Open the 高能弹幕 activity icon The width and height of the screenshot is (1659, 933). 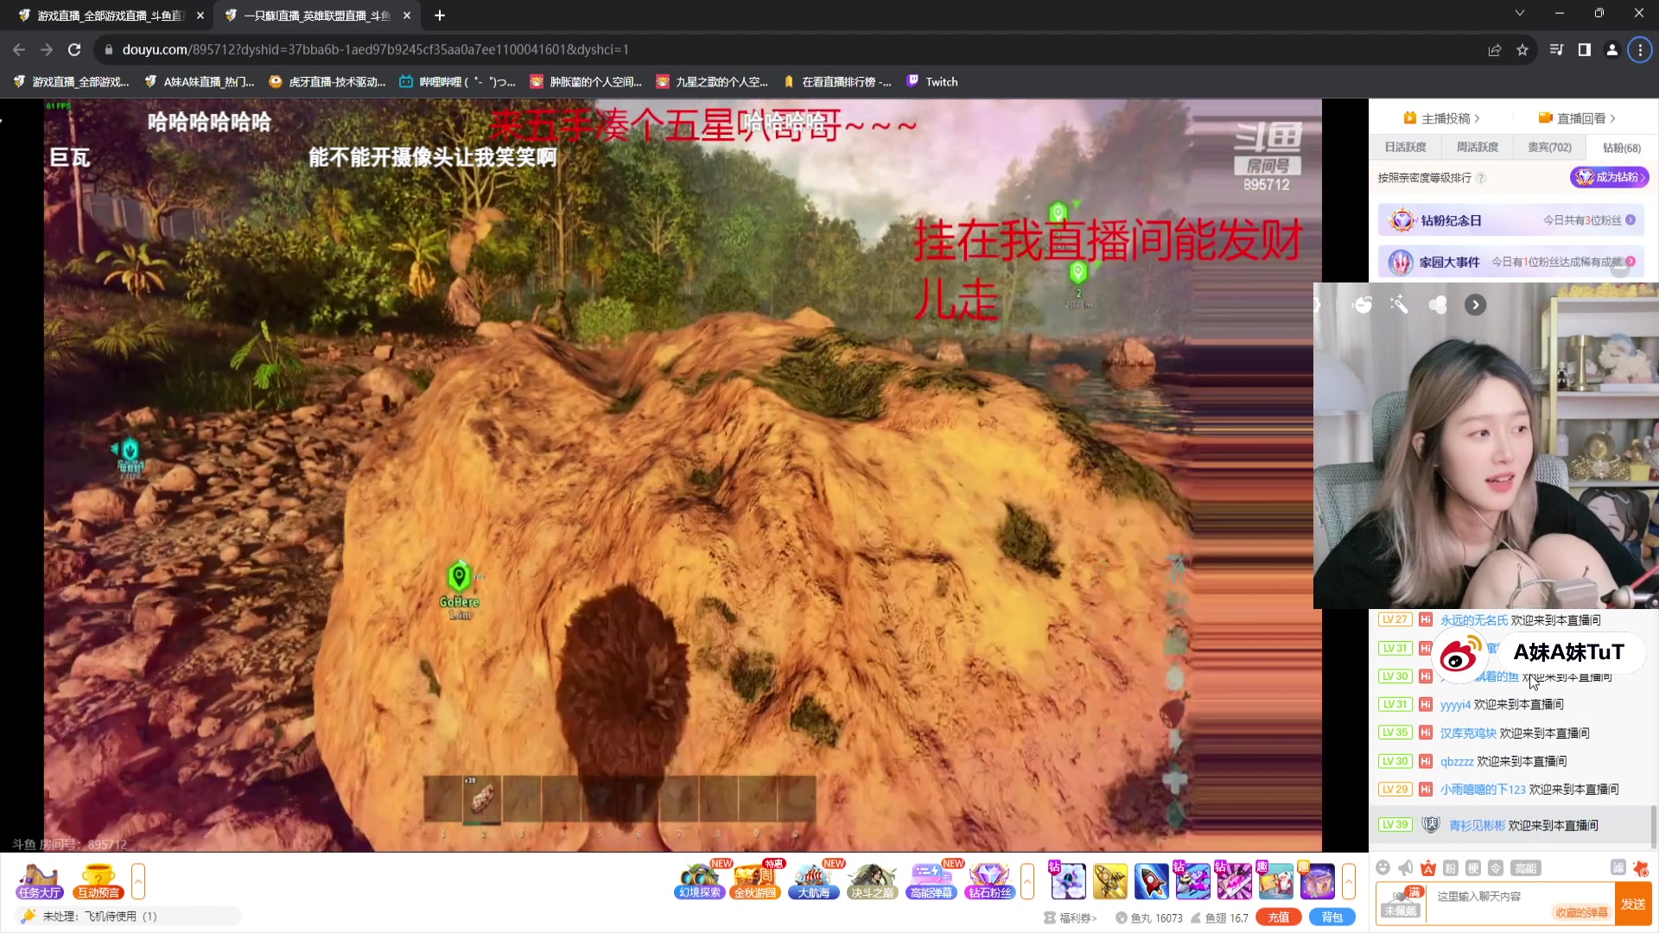[931, 881]
